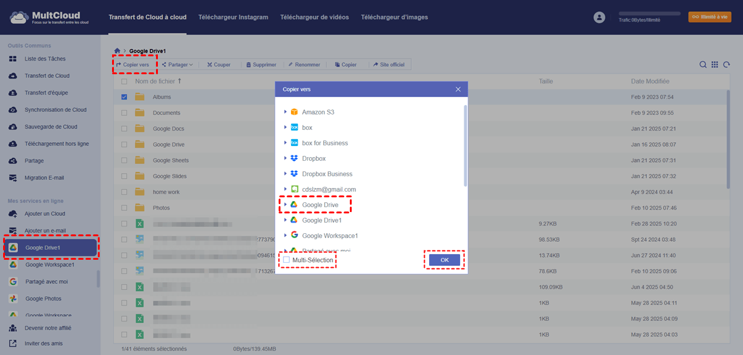Click the home breadcrumb icon
Viewport: 743px width, 355px height.
click(117, 50)
